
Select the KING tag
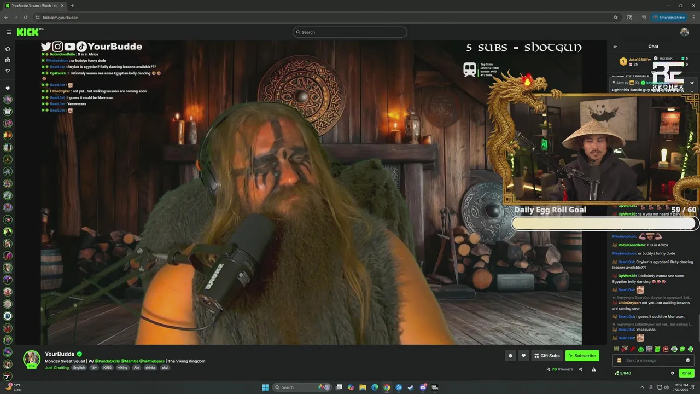click(x=107, y=368)
